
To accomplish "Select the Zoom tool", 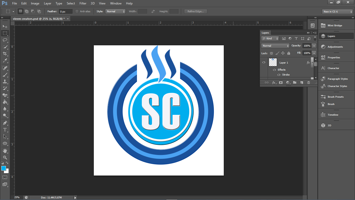I will point(5,158).
